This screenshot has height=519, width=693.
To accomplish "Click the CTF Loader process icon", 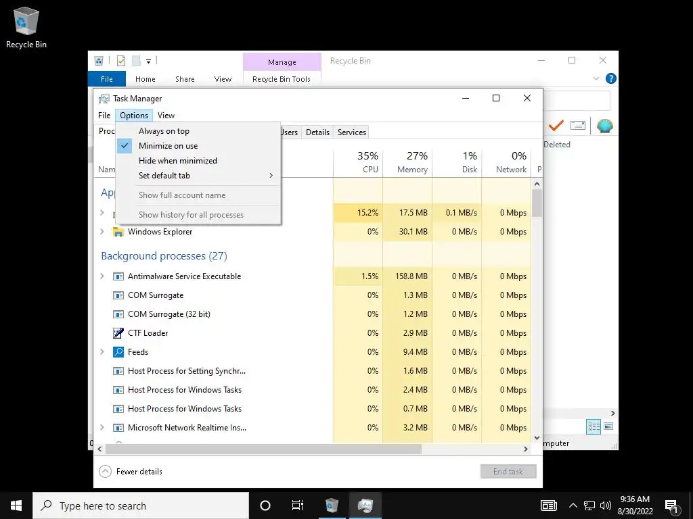I will click(118, 332).
